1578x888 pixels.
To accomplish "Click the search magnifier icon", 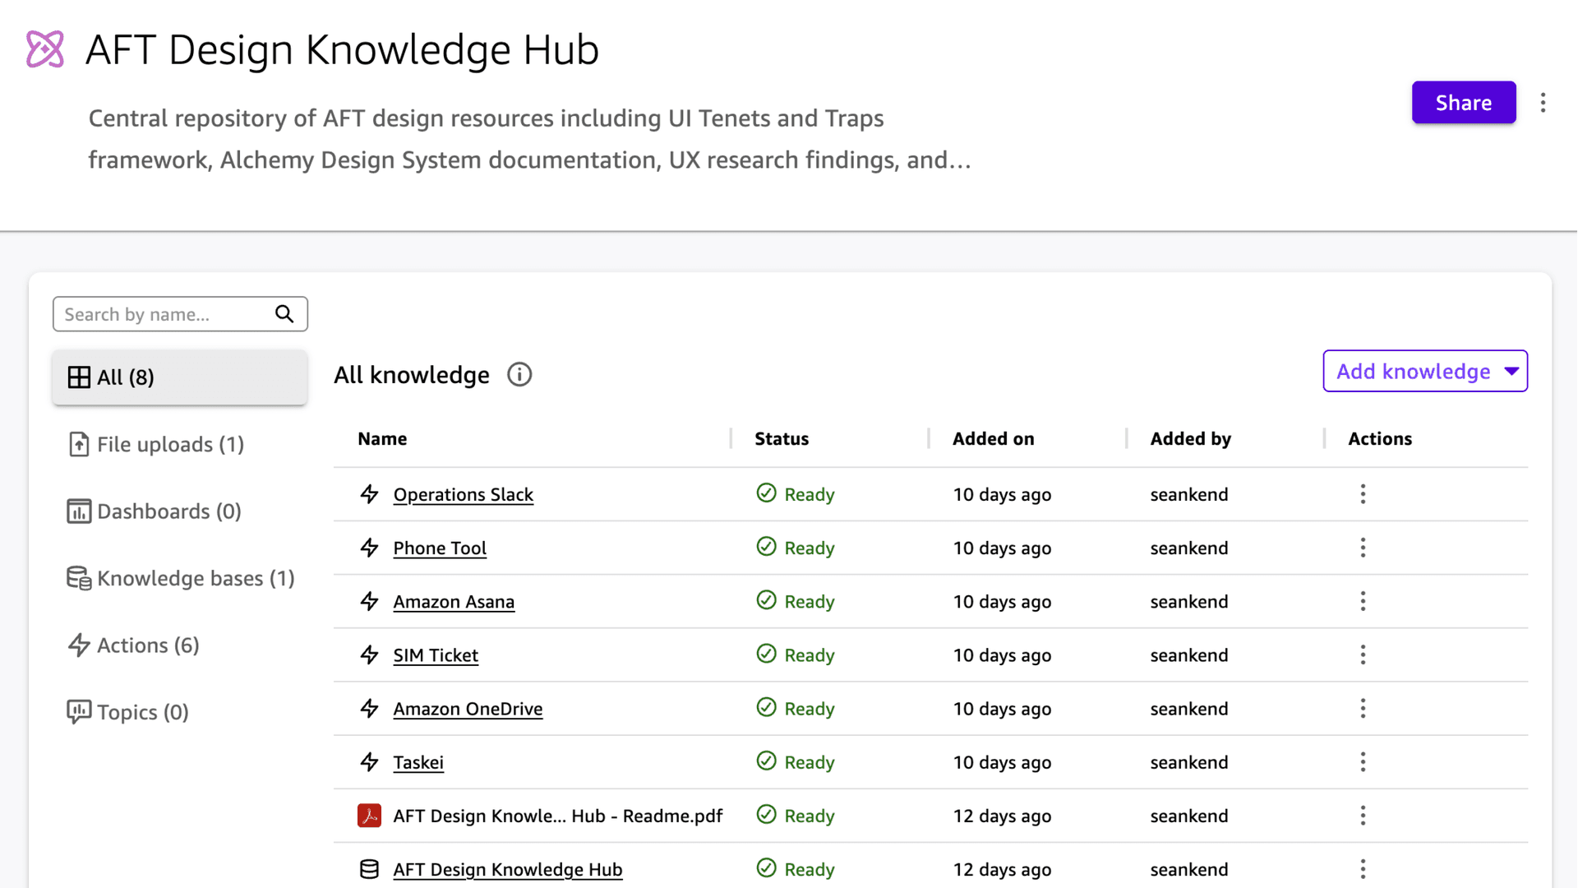I will coord(284,314).
